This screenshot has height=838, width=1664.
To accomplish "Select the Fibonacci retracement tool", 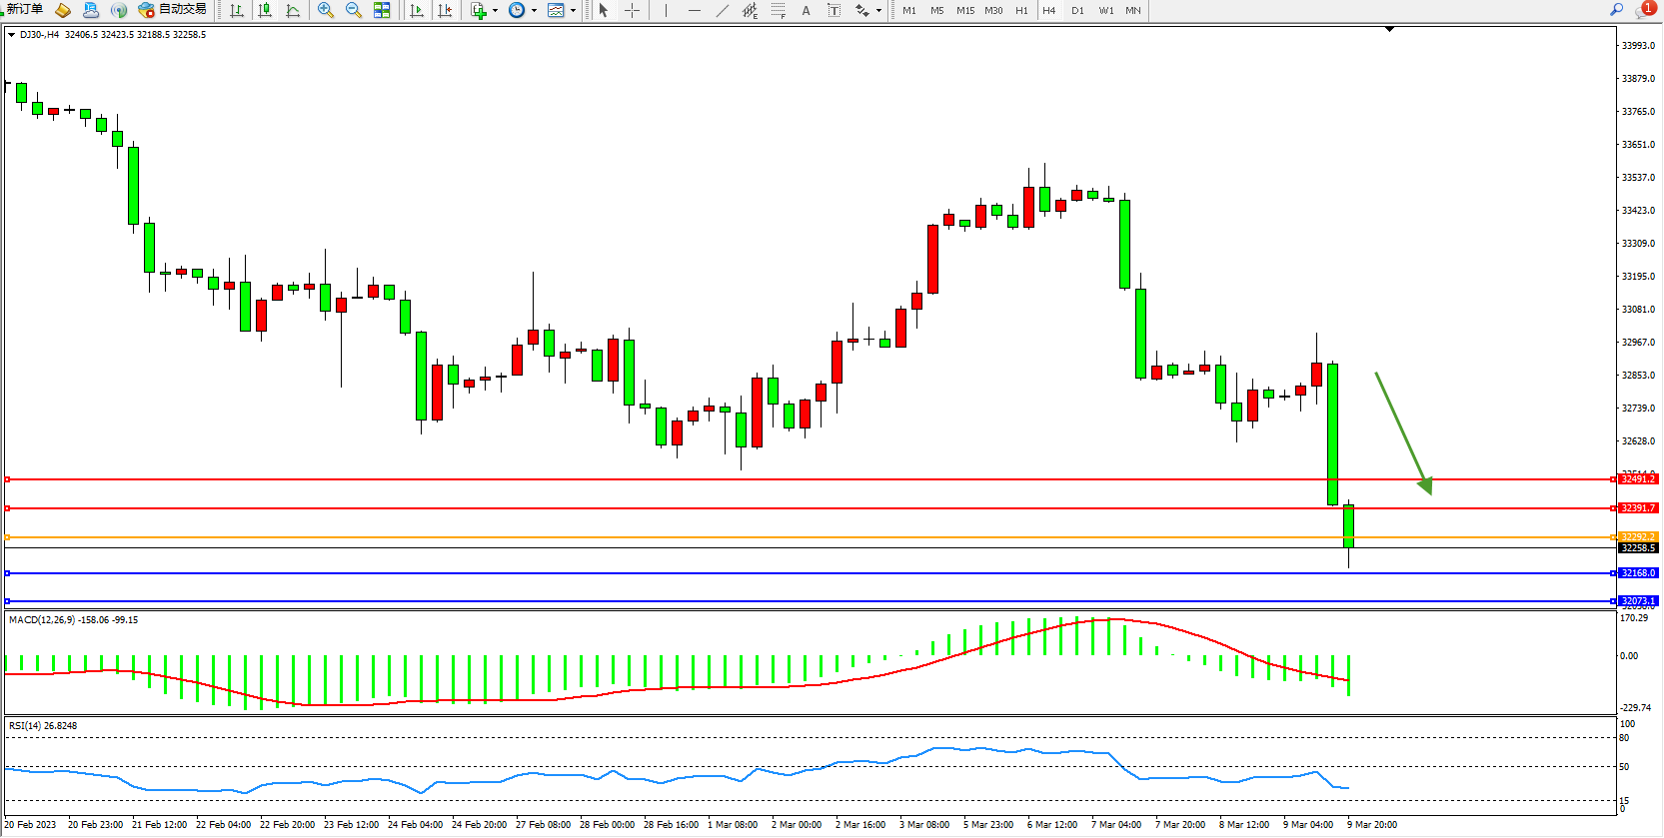I will click(778, 10).
